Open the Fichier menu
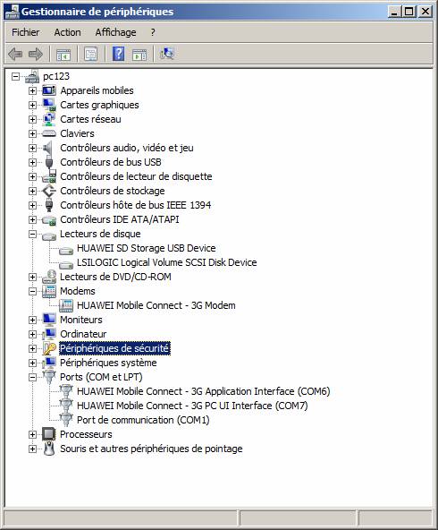438x530 pixels. (x=25, y=32)
